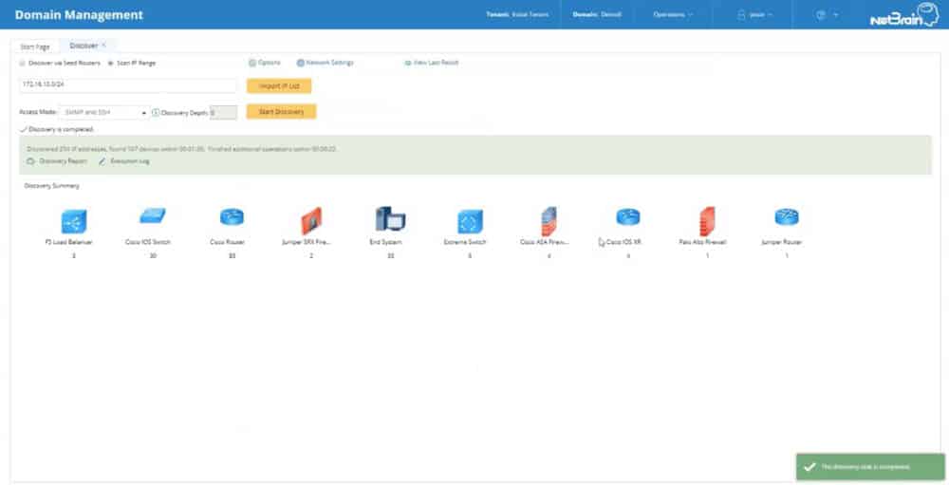Select the Cisco Router device icon

tap(232, 216)
